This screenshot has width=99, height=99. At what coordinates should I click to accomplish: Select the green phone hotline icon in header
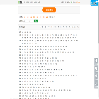(72, 2)
